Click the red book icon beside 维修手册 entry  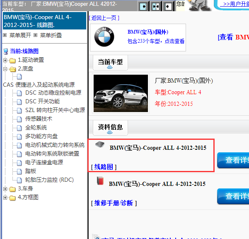[100, 181]
